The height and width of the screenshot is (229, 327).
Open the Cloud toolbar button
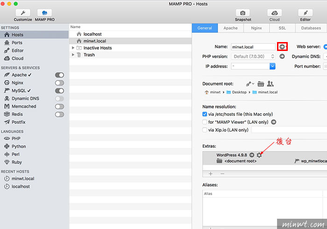tap(274, 15)
